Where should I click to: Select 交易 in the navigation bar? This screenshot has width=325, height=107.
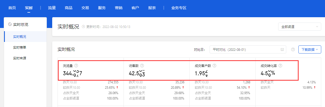pyautogui.click(x=85, y=8)
